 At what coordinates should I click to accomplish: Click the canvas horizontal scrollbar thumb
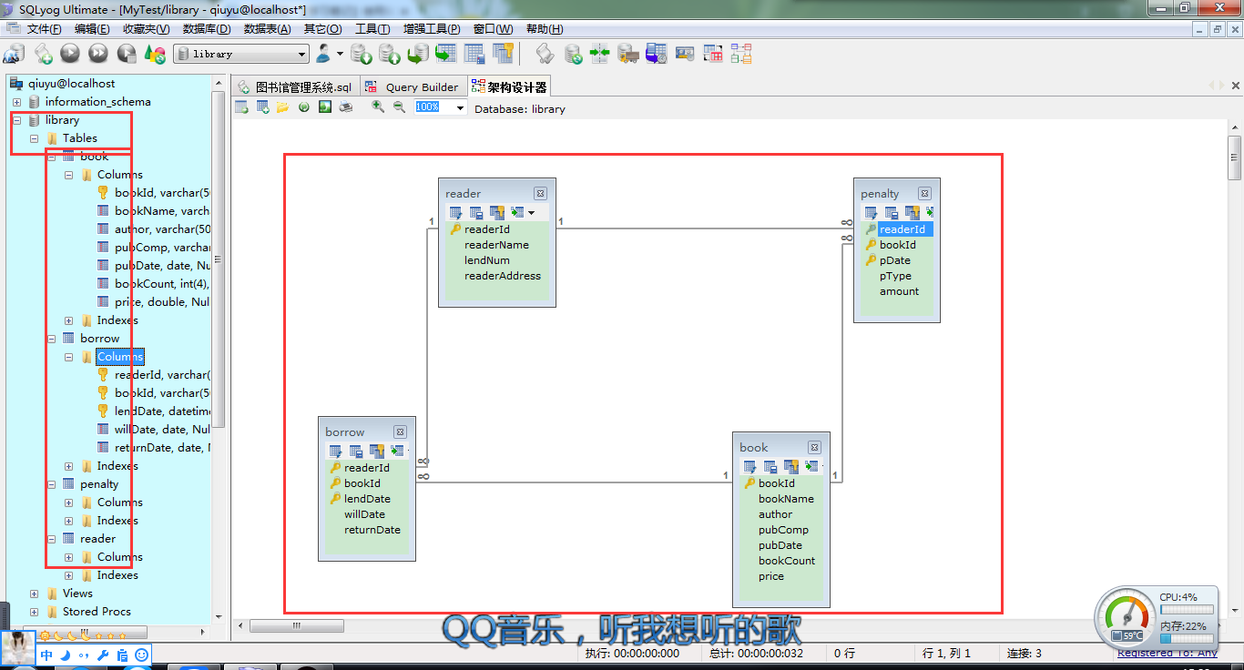coord(297,626)
